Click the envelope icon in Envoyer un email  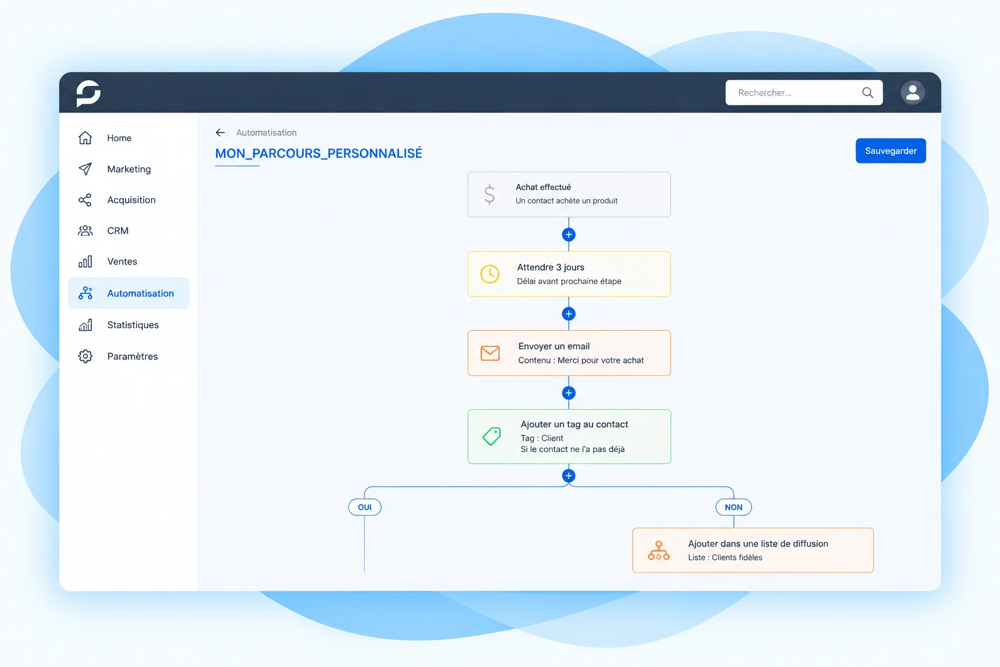[x=490, y=353]
